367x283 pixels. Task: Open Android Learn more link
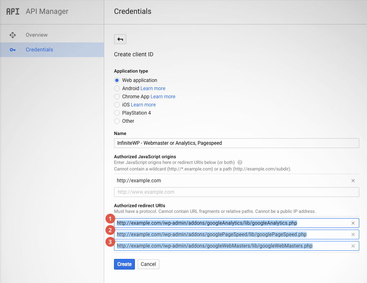point(153,88)
